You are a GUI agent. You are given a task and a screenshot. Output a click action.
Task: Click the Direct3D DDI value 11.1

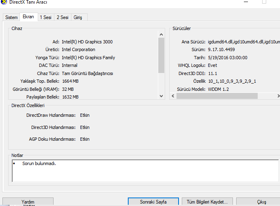pos(213,73)
